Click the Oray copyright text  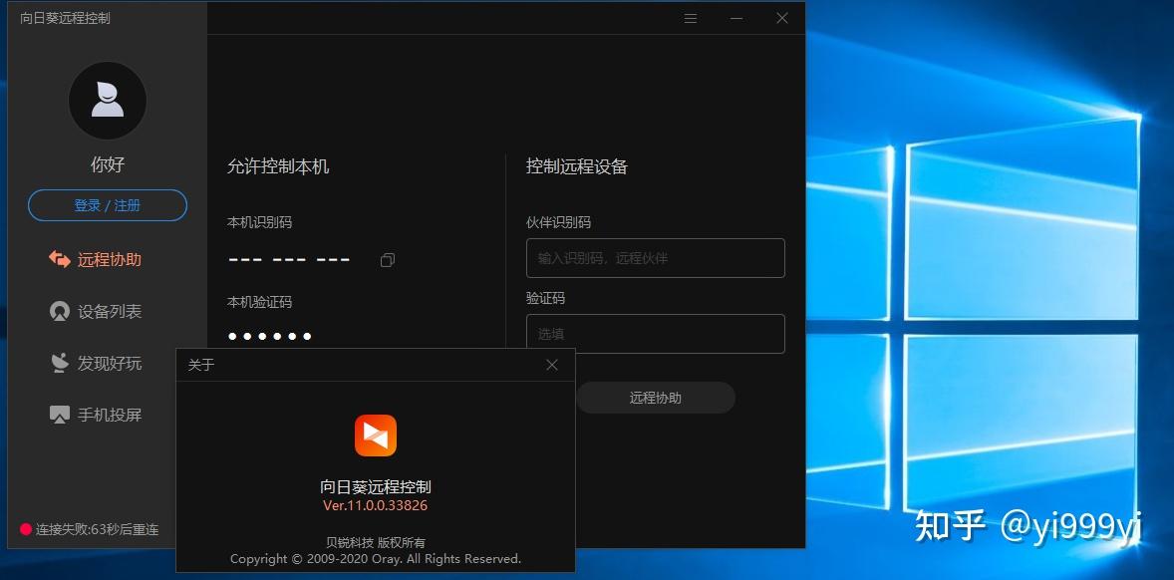pyautogui.click(x=376, y=559)
